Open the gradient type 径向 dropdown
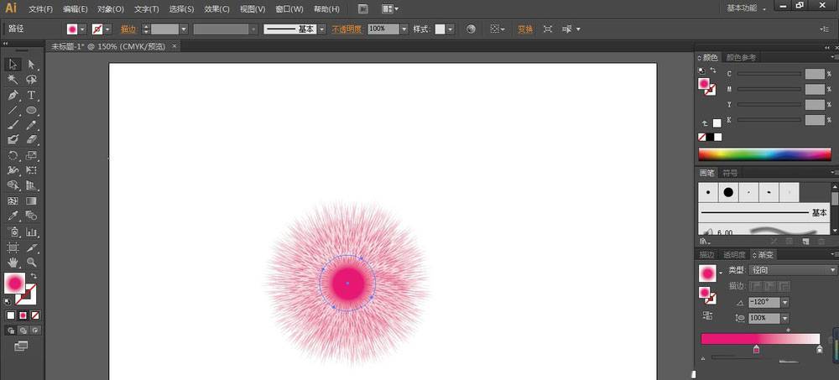Viewport: 839px width, 380px height. point(832,270)
